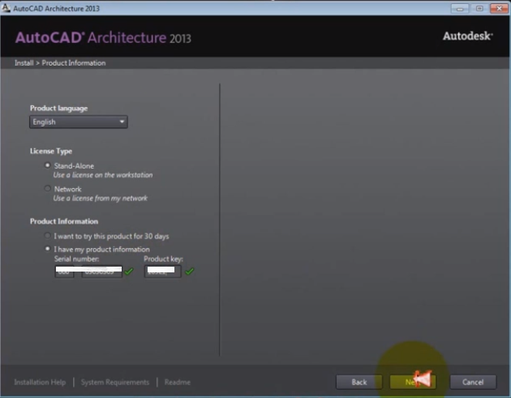The height and width of the screenshot is (398, 511).
Task: Open the Readme link
Action: pos(178,382)
